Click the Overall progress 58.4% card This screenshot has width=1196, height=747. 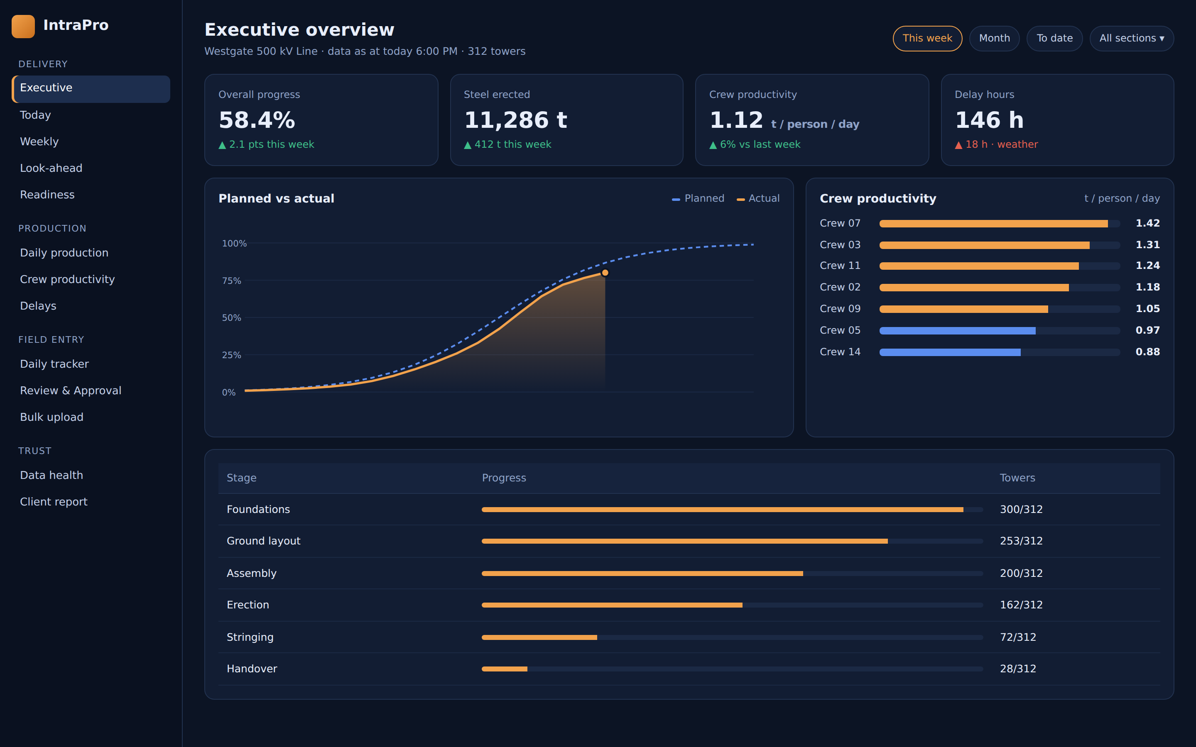click(321, 120)
